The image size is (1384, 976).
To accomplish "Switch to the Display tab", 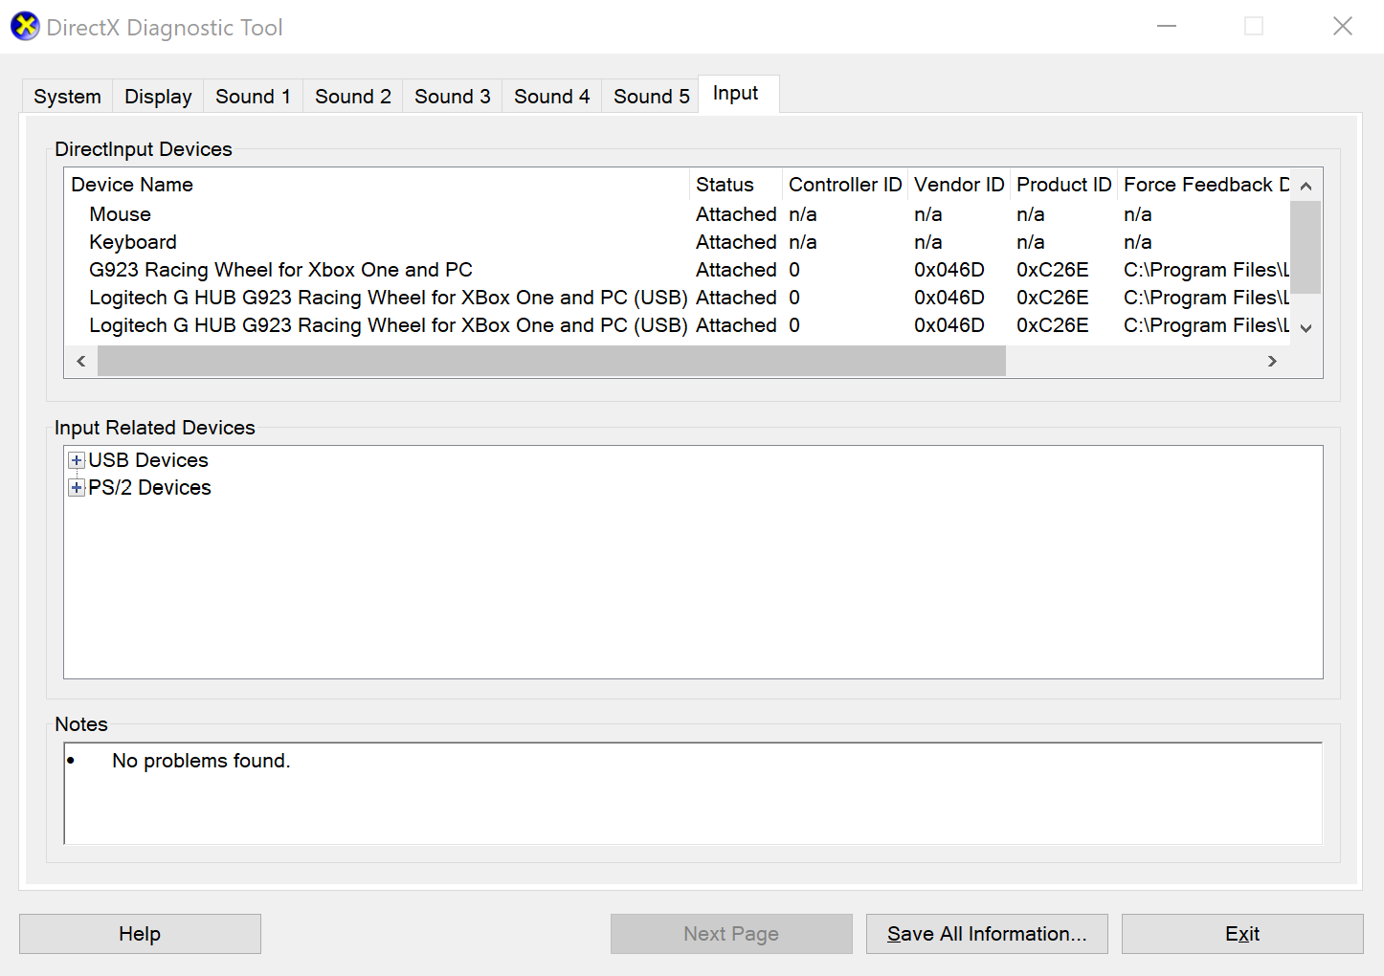I will [158, 97].
